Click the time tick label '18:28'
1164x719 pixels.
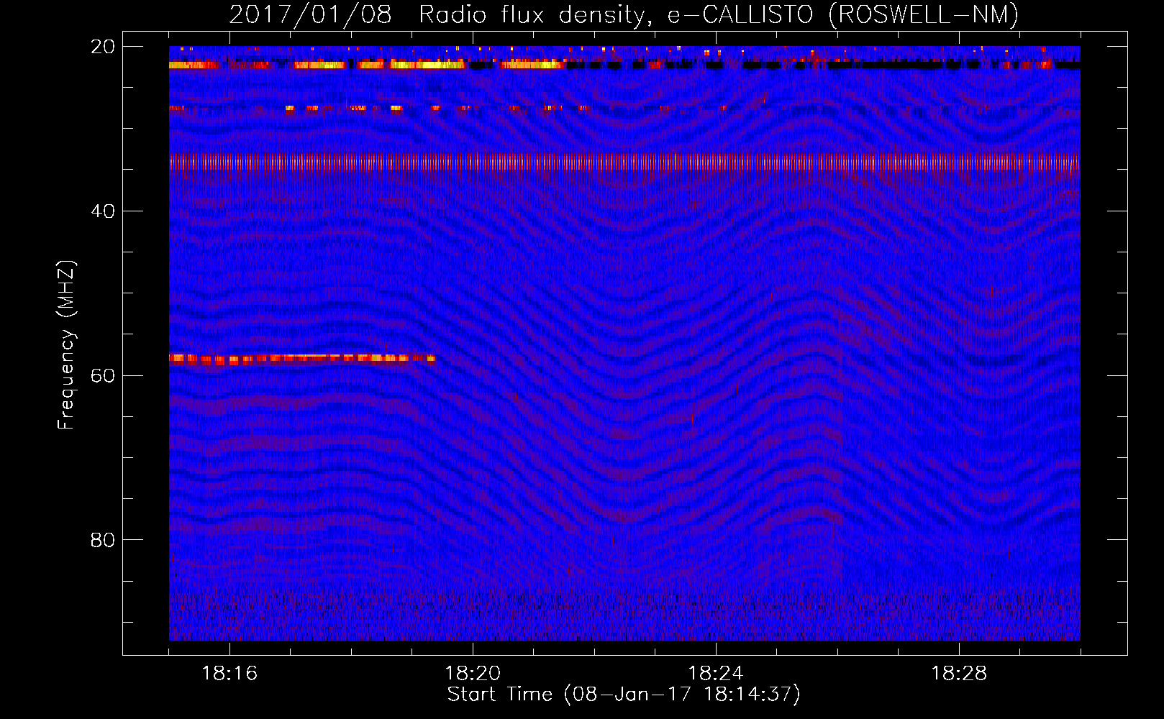click(959, 674)
